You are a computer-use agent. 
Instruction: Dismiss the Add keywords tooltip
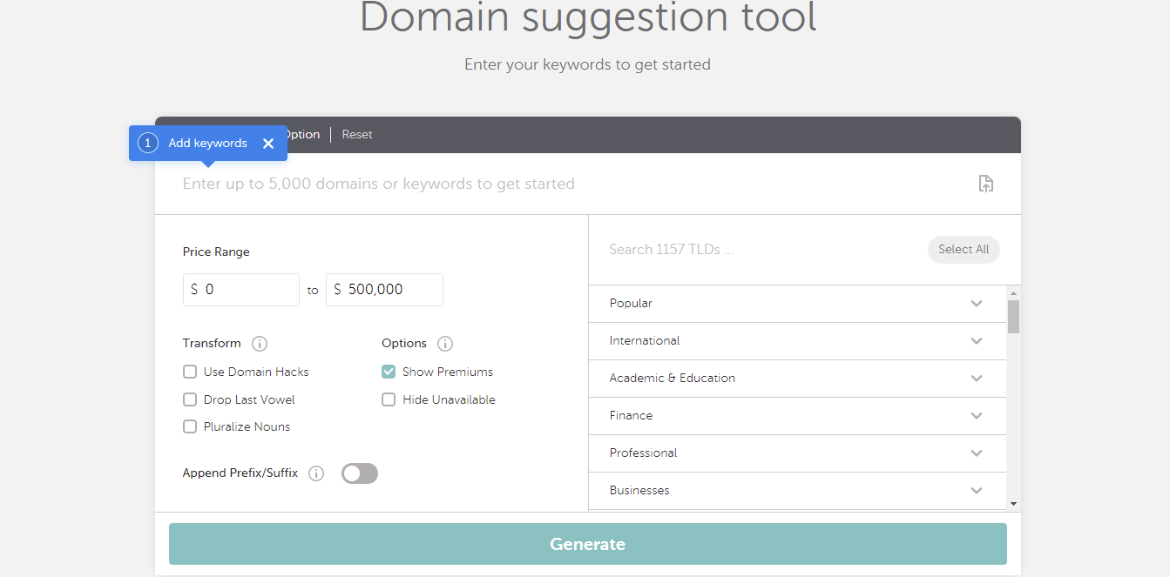click(268, 143)
